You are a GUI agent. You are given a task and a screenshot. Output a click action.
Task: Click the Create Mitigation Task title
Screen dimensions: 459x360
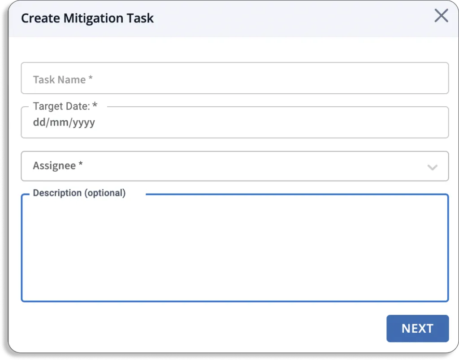tap(87, 18)
